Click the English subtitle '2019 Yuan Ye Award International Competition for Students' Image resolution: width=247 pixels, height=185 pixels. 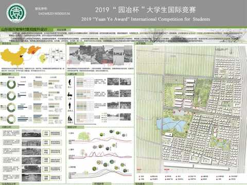[146, 19]
